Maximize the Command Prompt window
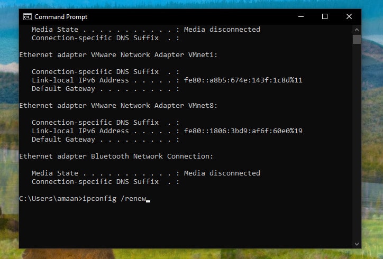Image resolution: width=383 pixels, height=259 pixels. click(x=325, y=16)
